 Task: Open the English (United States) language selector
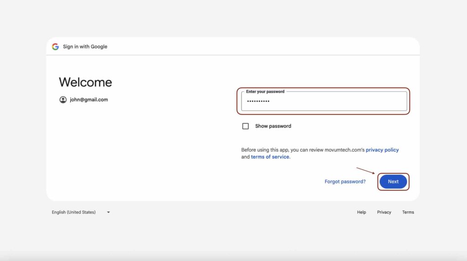pyautogui.click(x=74, y=212)
